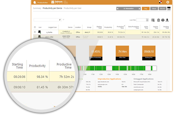
Task: Select the Adam Miller device cell
Action: pos(66,37)
